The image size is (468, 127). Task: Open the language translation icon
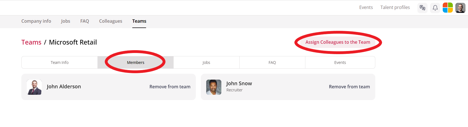click(x=422, y=8)
